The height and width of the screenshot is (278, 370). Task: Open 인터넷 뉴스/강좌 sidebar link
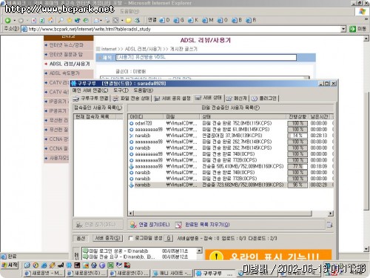66,45
